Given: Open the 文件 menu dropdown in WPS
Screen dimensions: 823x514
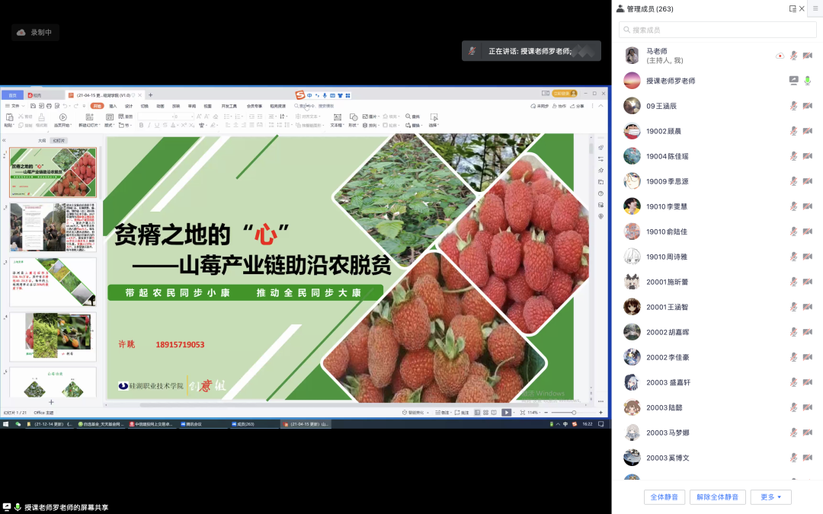Looking at the screenshot, I should click(16, 106).
